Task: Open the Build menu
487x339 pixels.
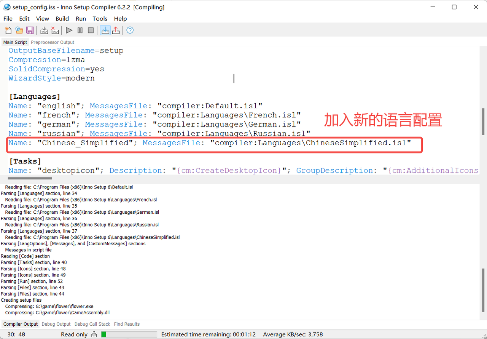Action: 62,19
